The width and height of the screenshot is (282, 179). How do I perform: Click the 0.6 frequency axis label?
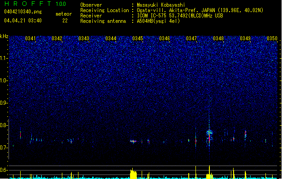pyautogui.click(x=4, y=170)
